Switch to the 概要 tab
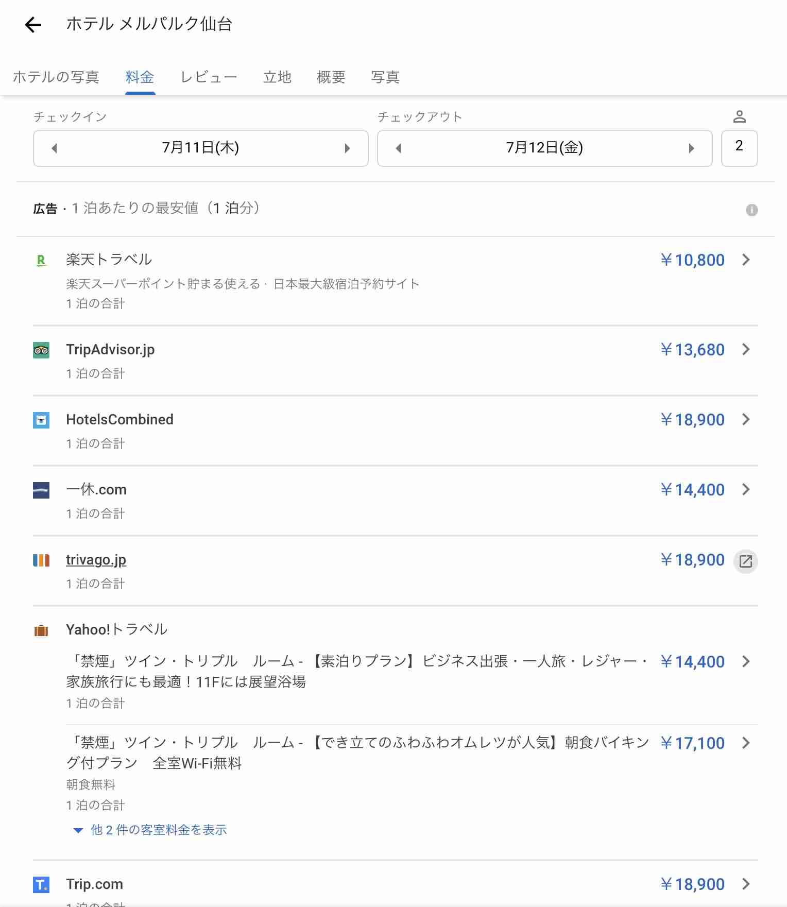 [331, 77]
